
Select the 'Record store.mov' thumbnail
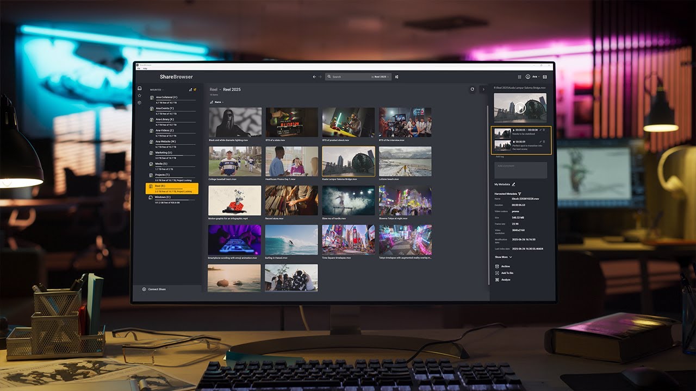pyautogui.click(x=291, y=201)
